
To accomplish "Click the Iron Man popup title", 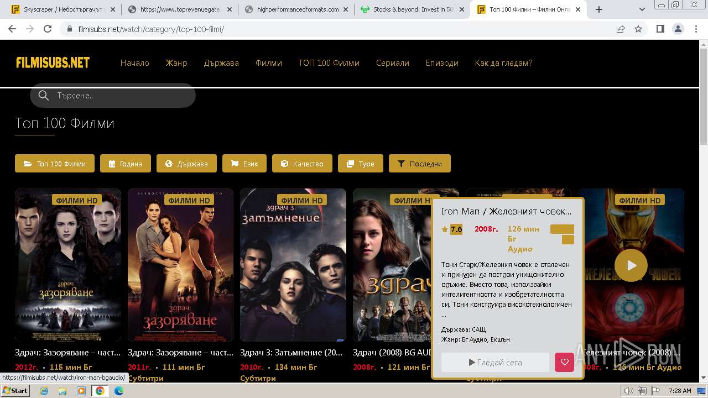I will (x=507, y=211).
